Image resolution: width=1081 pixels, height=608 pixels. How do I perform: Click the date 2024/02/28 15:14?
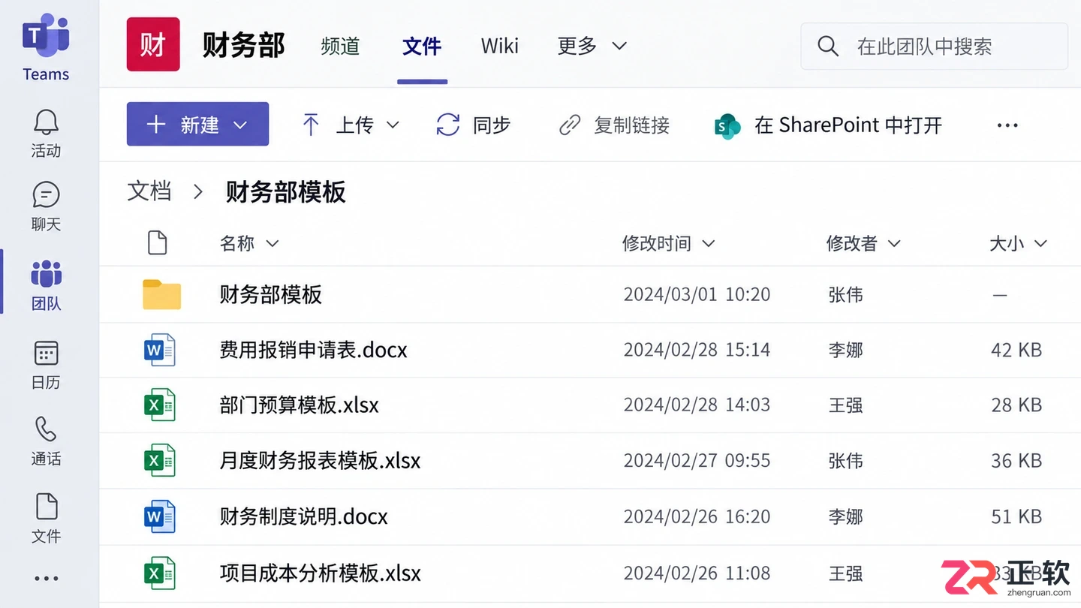click(x=697, y=350)
